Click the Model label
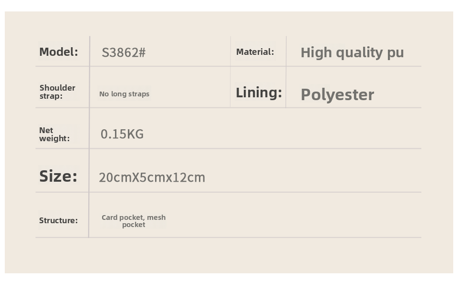This screenshot has height=300, width=458. pos(58,52)
